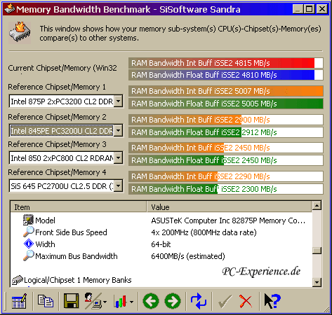Click the Item column header
332x315 pixels.
pyautogui.click(x=79, y=207)
